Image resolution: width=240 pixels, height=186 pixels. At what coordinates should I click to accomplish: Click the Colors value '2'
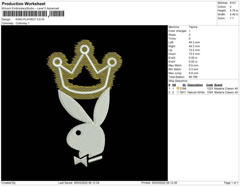[x=230, y=7]
